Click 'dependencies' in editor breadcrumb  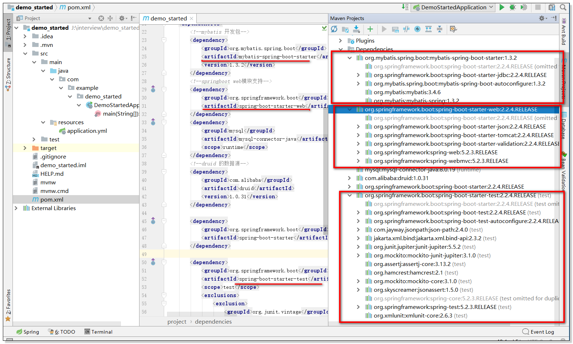click(213, 321)
